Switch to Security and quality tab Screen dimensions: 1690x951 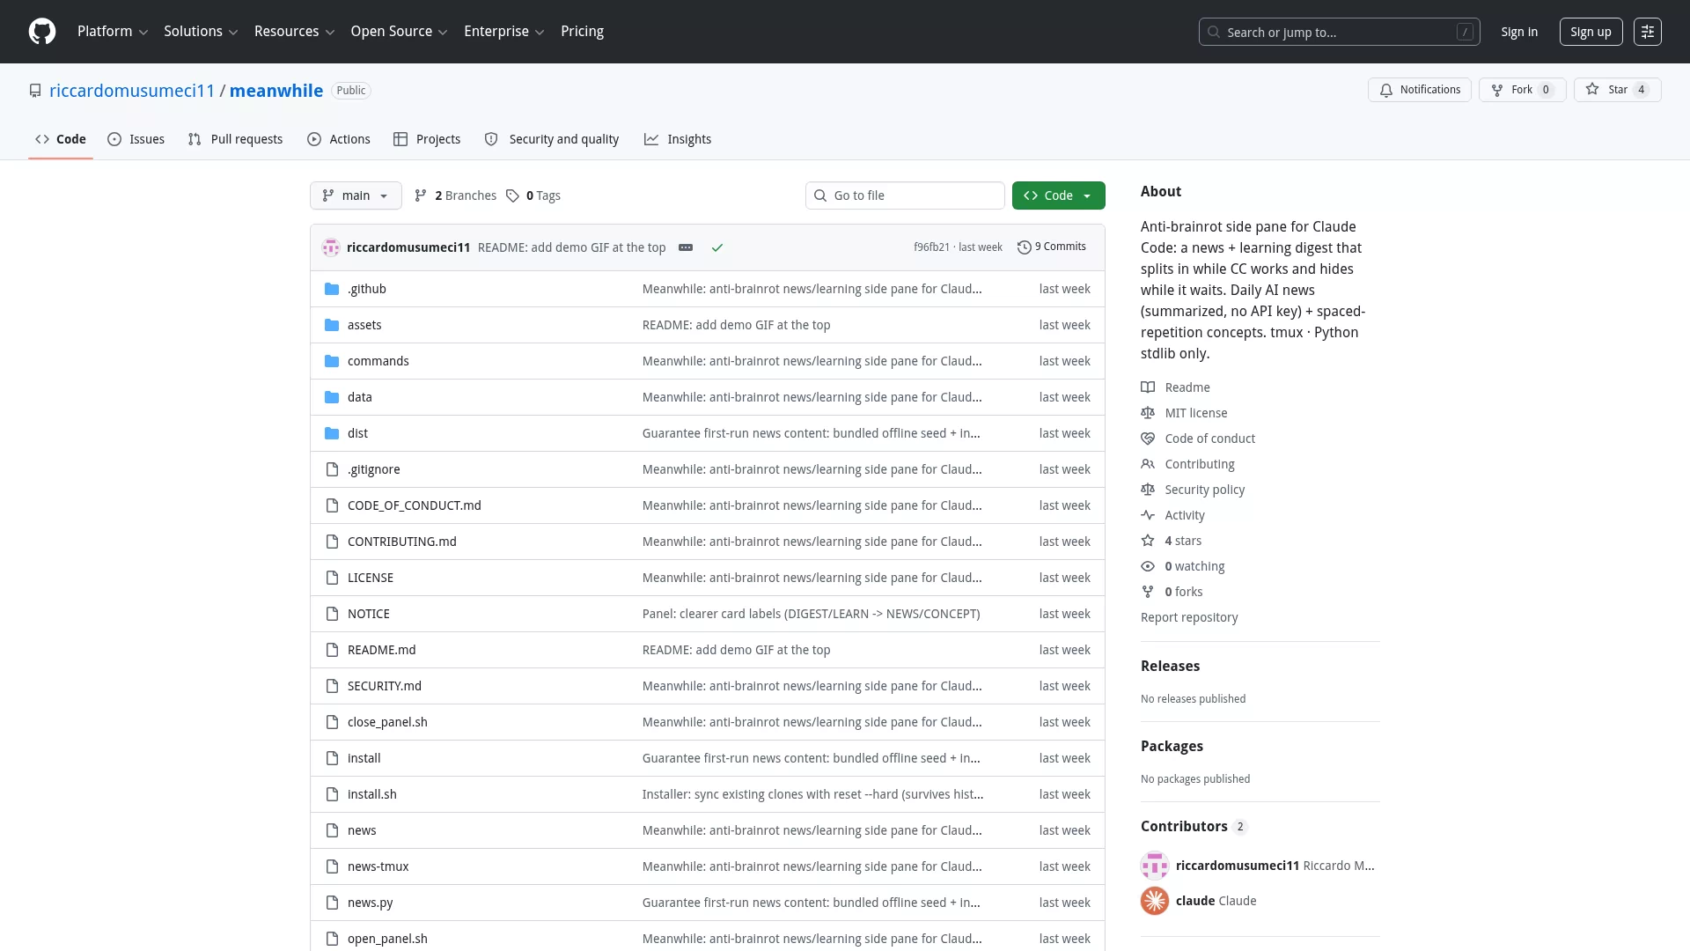(x=552, y=139)
